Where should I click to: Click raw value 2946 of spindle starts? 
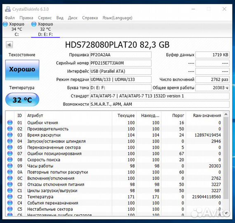(x=216, y=141)
